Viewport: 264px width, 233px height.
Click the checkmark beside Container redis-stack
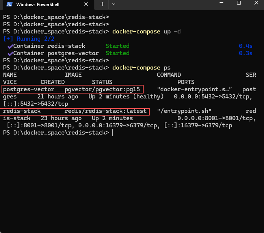[x=10, y=46]
